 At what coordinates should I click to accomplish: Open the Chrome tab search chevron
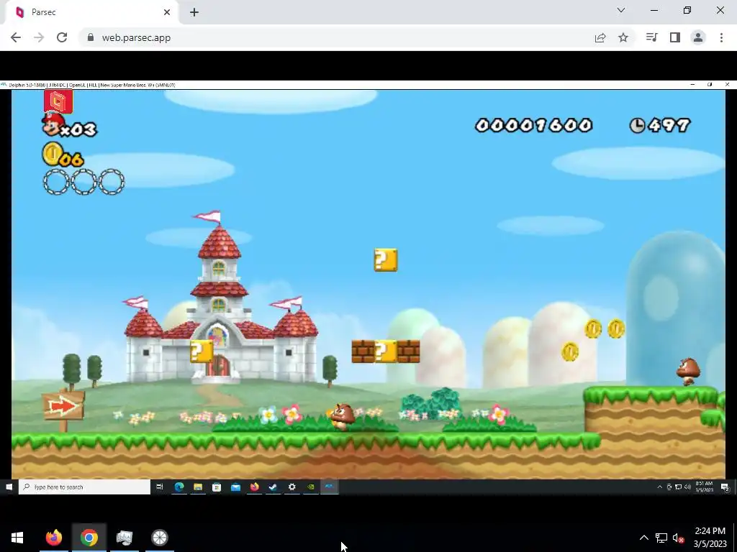pos(621,10)
